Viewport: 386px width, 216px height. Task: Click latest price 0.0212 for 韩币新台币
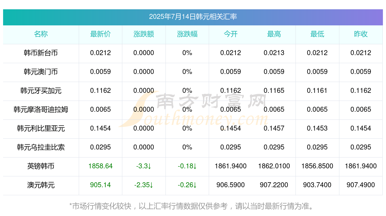100,53
